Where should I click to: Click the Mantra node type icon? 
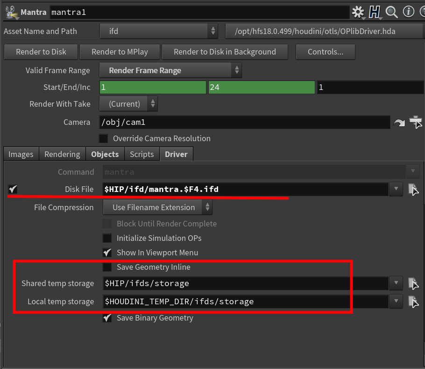[11, 12]
